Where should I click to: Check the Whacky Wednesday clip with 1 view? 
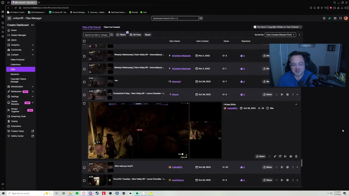(x=84, y=69)
